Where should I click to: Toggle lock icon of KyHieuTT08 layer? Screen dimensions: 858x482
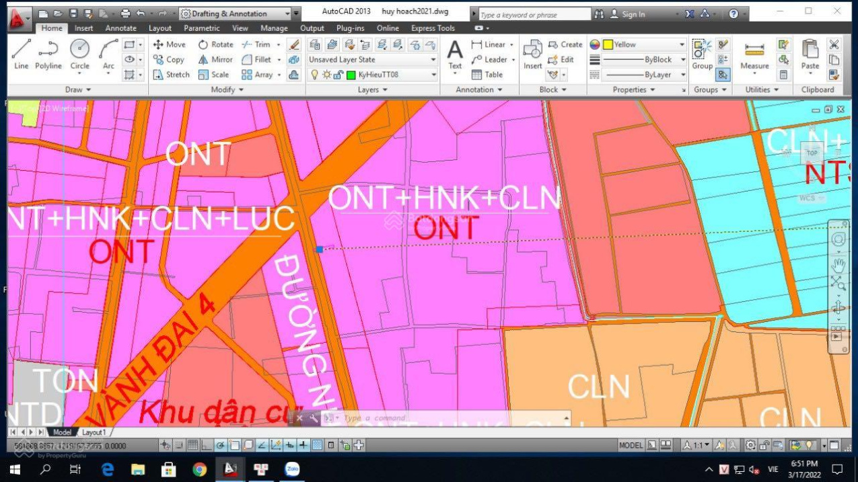[x=338, y=75]
